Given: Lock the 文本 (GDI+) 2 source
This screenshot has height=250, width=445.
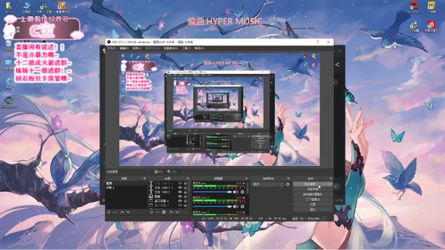Looking at the screenshot, I should pyautogui.click(x=185, y=183).
